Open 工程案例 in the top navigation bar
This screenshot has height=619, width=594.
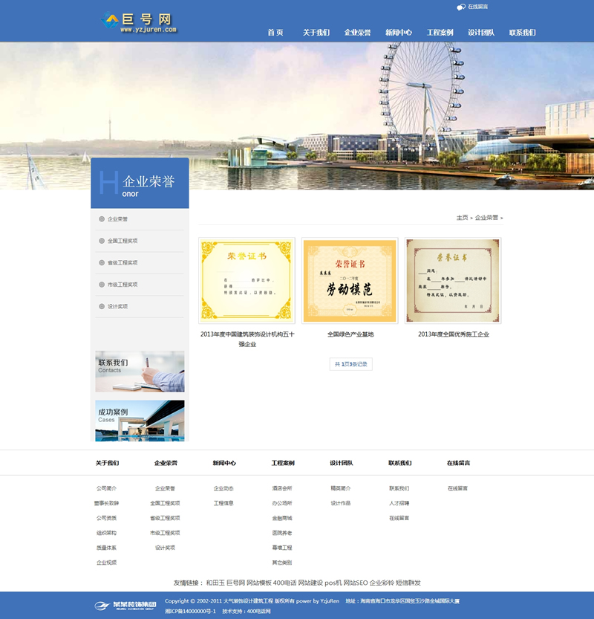(x=440, y=33)
